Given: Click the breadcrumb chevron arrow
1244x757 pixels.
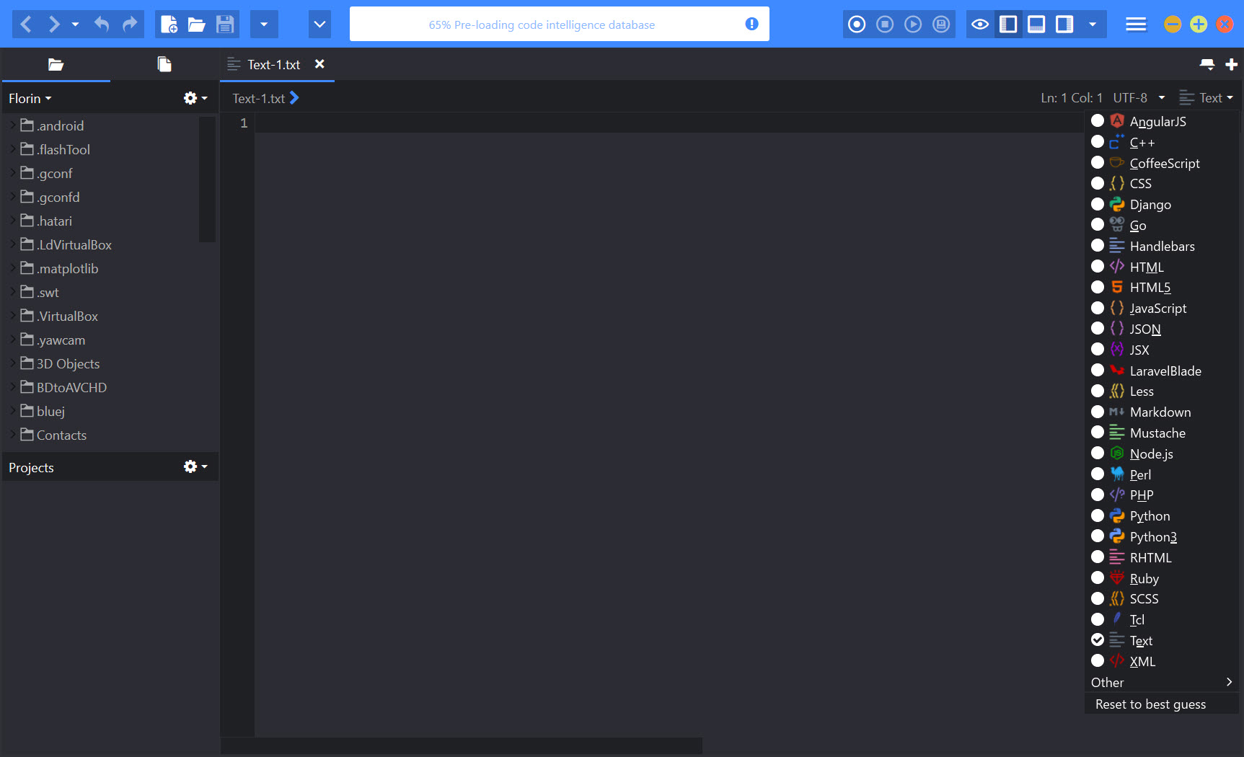Looking at the screenshot, I should [294, 98].
